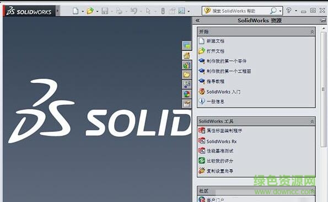This screenshot has height=202, width=328.
Task: Expand the Undo dropdown arrow
Action: coord(141,11)
